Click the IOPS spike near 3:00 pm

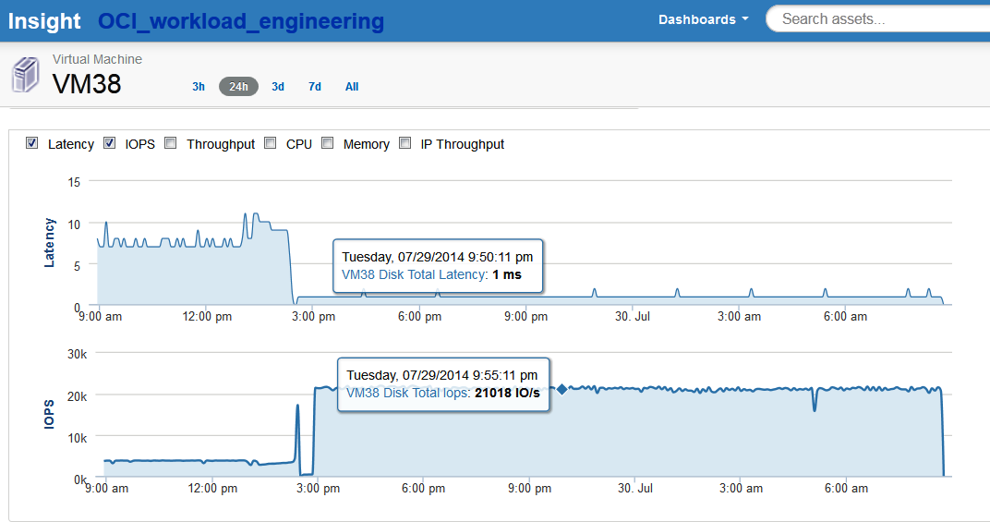(297, 407)
